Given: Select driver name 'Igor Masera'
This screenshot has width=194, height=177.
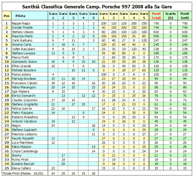Looking at the screenshot, I should 21,92.
